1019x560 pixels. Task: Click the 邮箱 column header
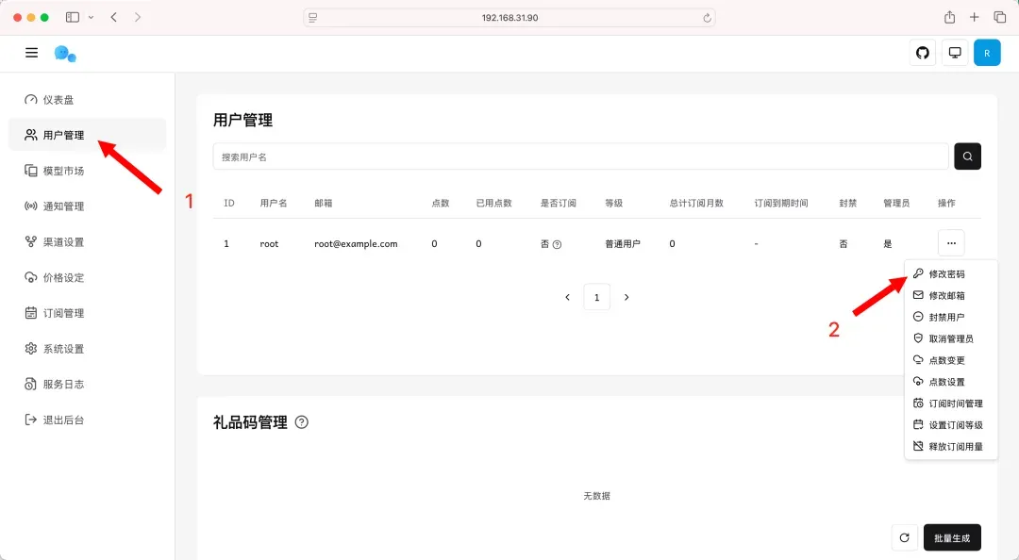[324, 203]
